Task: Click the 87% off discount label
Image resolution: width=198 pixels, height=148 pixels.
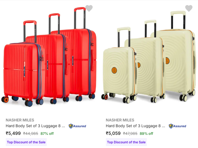Action: tap(47, 133)
